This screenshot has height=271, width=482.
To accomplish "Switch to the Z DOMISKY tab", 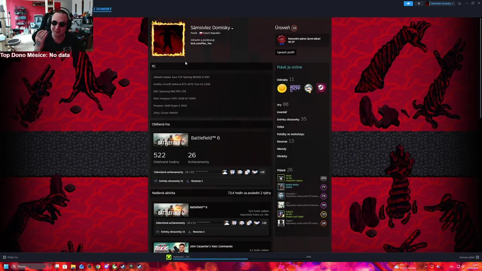I will click(x=102, y=9).
